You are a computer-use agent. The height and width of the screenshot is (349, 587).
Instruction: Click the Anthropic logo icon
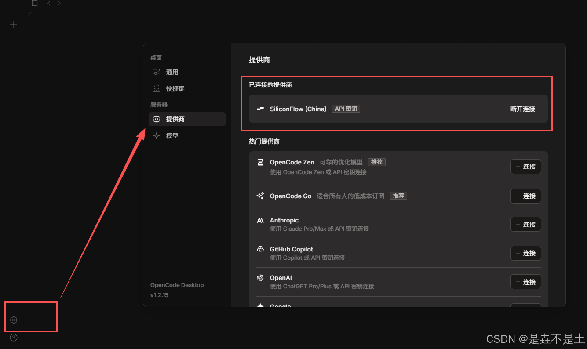[x=260, y=220]
